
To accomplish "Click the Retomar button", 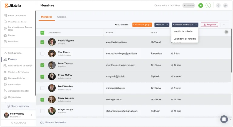I will 189,5.
